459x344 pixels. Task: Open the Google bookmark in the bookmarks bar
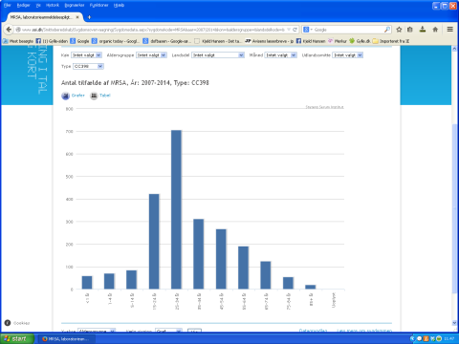[x=79, y=41]
